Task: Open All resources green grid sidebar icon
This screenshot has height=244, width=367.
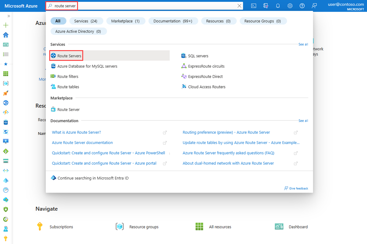Action: pyautogui.click(x=6, y=74)
